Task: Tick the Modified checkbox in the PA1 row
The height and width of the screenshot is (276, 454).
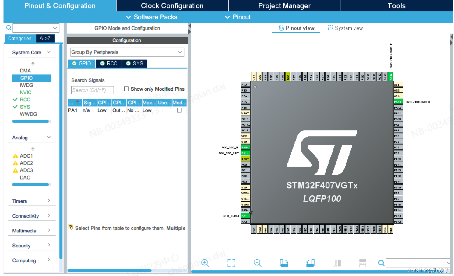Action: pos(179,110)
